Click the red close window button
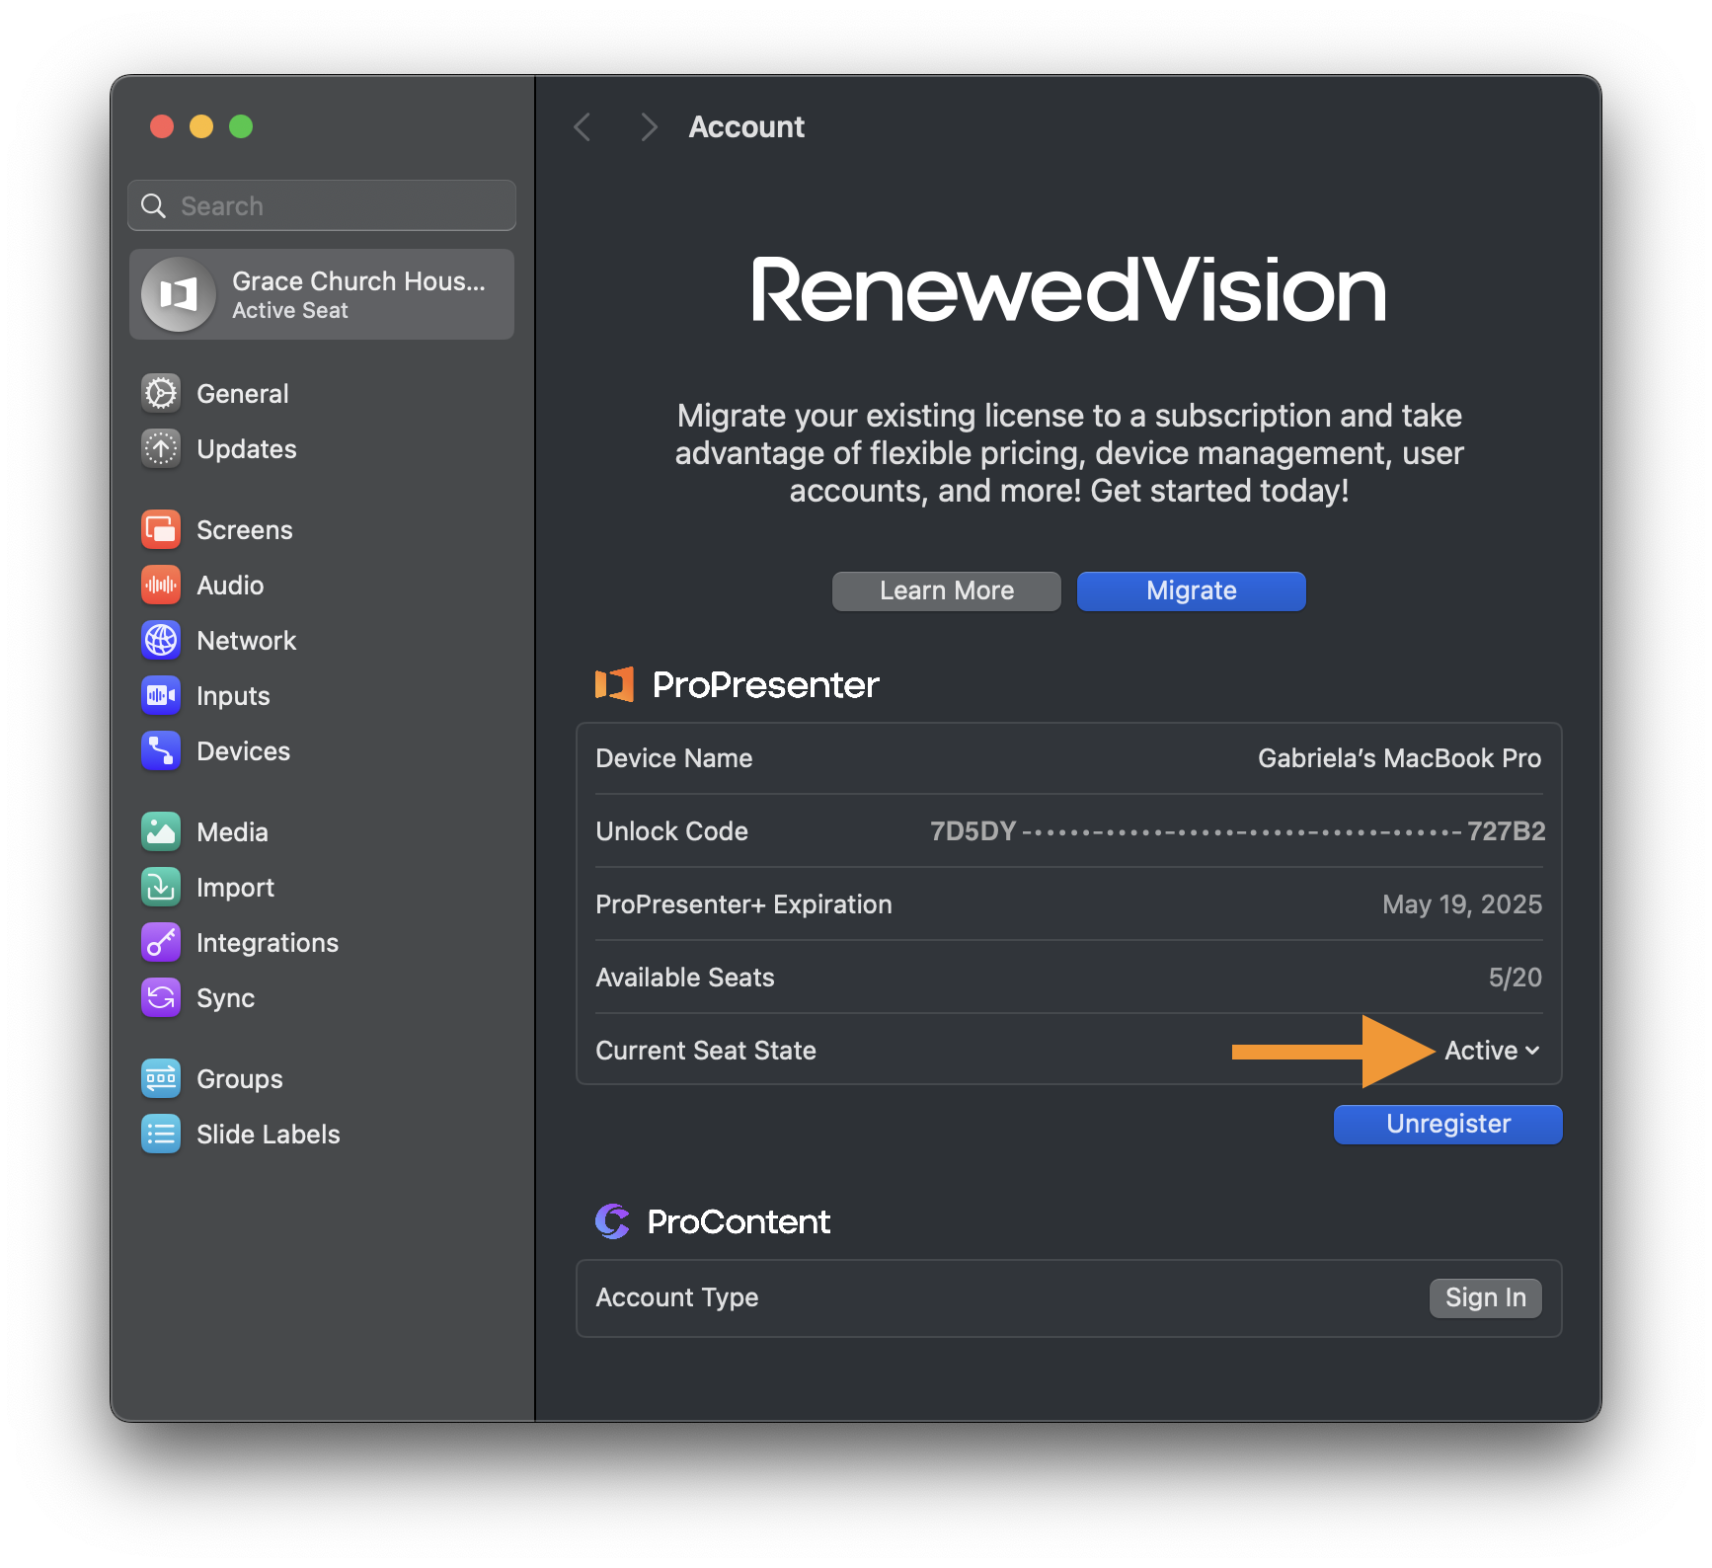The image size is (1712, 1568). tap(162, 126)
